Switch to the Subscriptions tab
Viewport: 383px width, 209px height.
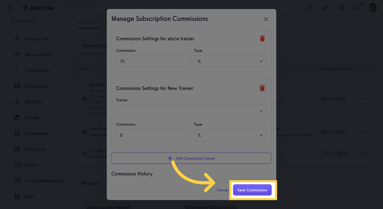tap(88, 22)
